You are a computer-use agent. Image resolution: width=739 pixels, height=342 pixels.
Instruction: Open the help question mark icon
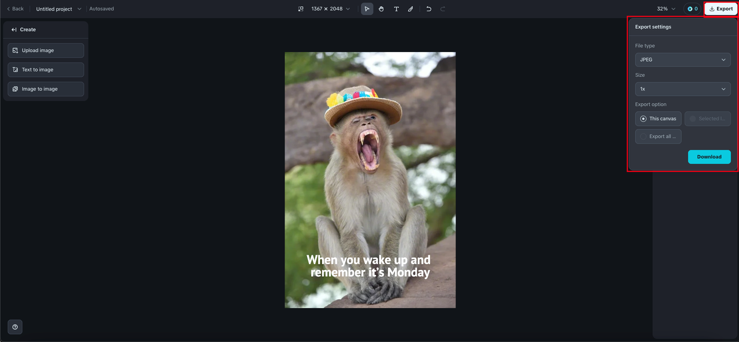click(x=15, y=327)
